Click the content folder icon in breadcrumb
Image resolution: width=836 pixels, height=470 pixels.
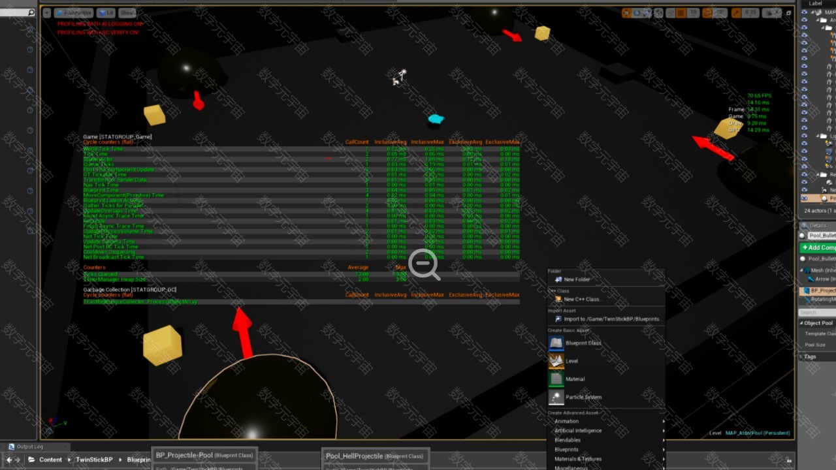pyautogui.click(x=32, y=460)
